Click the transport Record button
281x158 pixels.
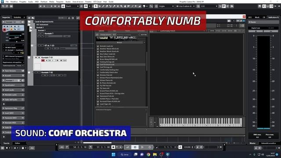[150, 147]
